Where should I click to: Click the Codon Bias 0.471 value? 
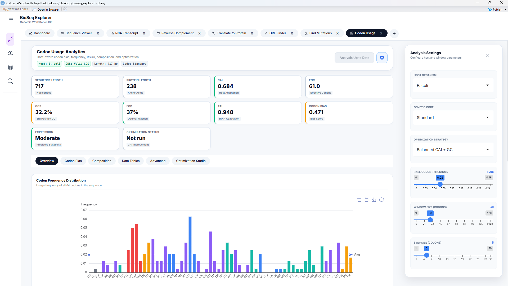[x=316, y=112]
